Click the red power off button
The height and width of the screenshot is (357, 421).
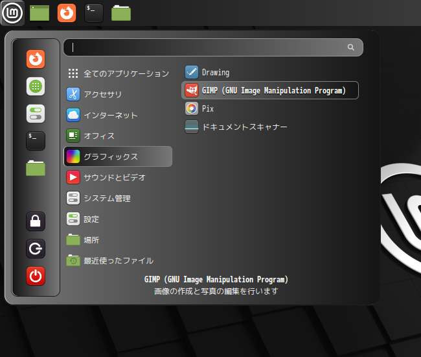click(x=36, y=276)
